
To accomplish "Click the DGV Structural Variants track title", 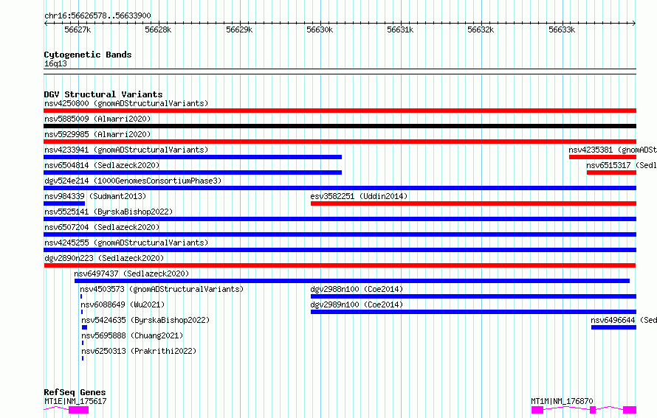I will pyautogui.click(x=103, y=94).
